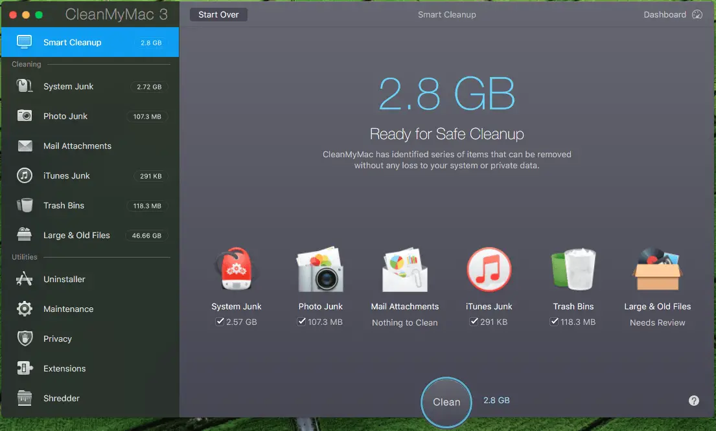Click the 46.66 GB size badge

pos(146,236)
